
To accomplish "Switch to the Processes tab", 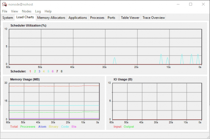I will 97,18.
